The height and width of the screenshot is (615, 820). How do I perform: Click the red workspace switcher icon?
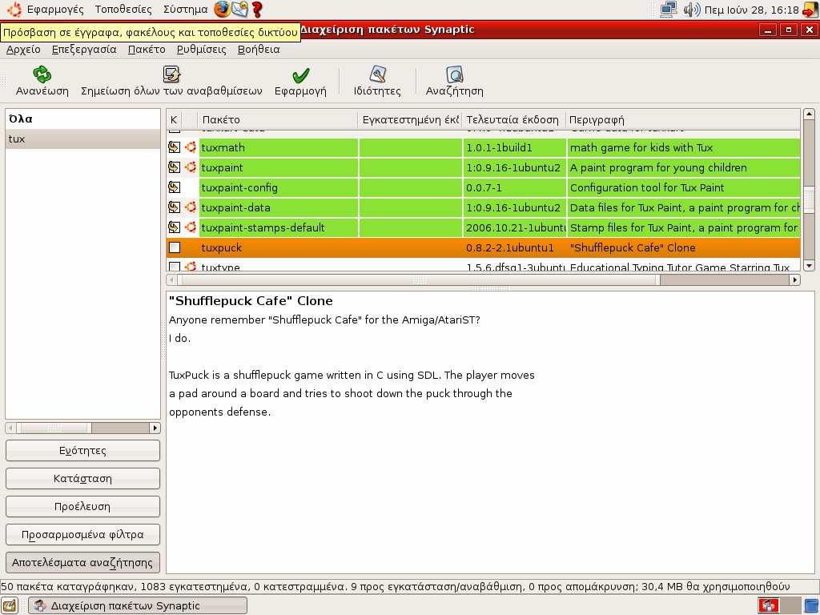768,605
